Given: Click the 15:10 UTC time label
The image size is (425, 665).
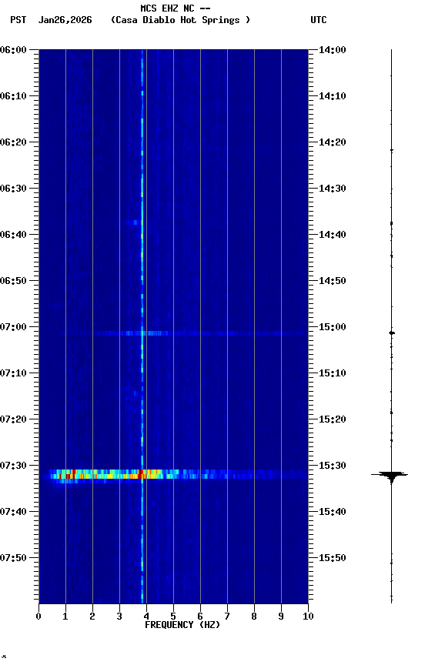Looking at the screenshot, I should tap(333, 373).
